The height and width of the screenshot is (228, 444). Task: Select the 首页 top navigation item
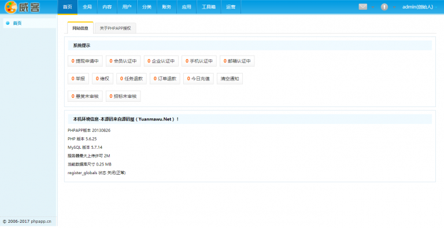point(68,7)
